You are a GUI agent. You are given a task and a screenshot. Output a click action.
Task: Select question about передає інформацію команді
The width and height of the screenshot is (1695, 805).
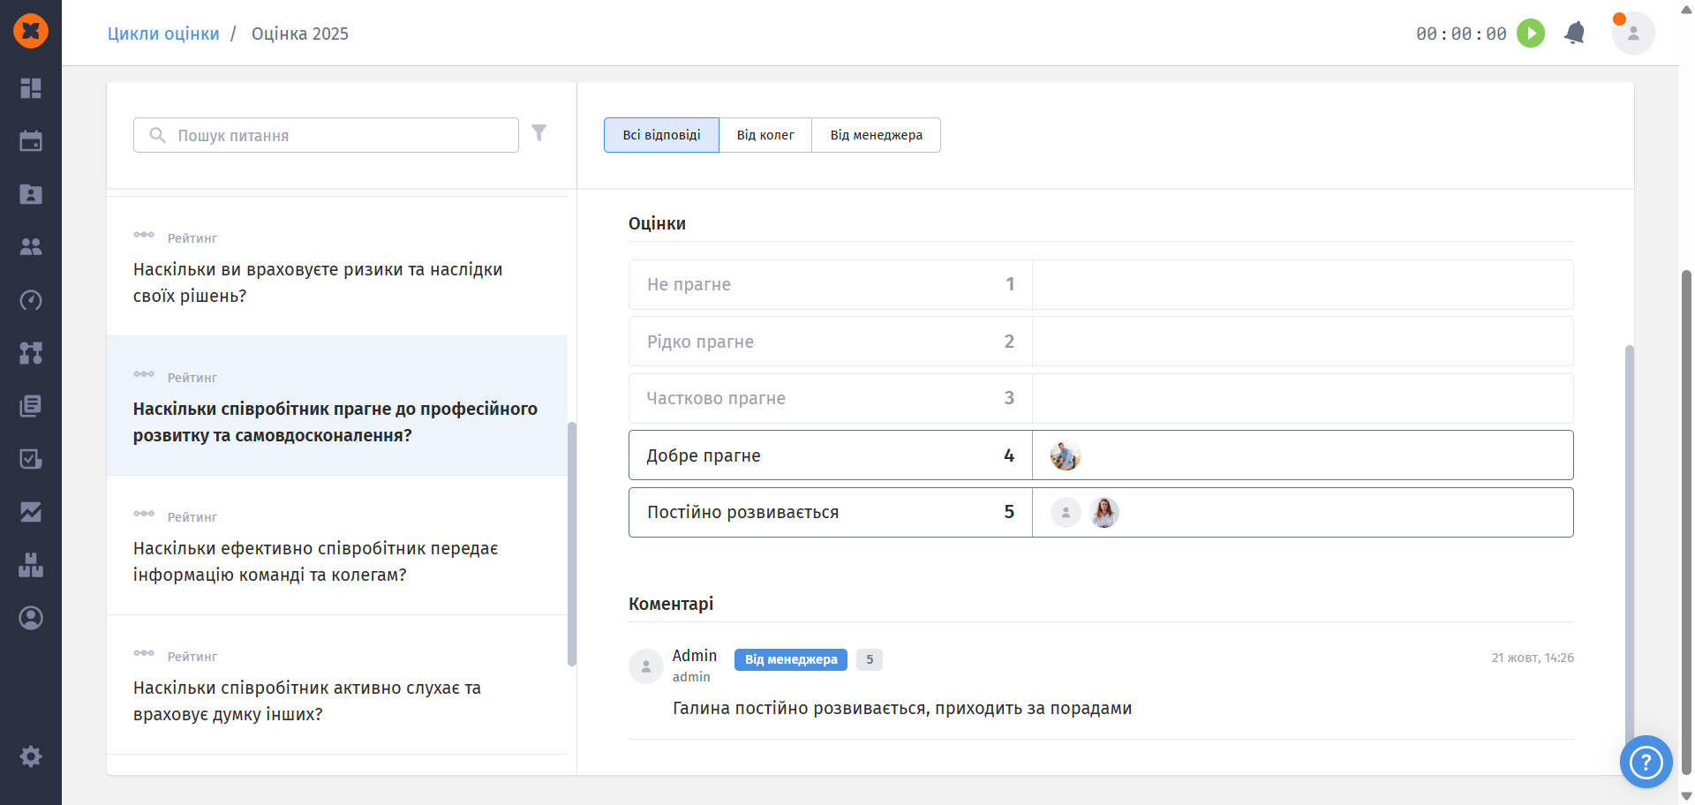[337, 545]
